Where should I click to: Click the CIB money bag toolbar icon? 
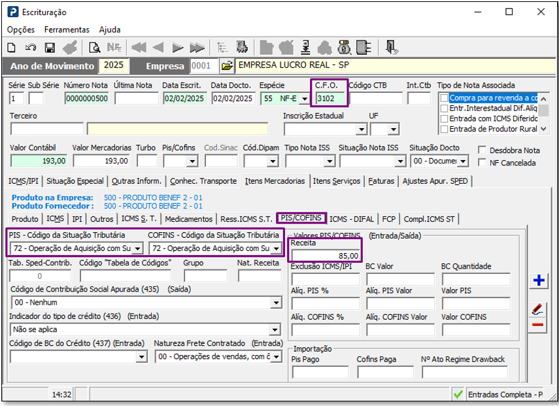tap(344, 47)
